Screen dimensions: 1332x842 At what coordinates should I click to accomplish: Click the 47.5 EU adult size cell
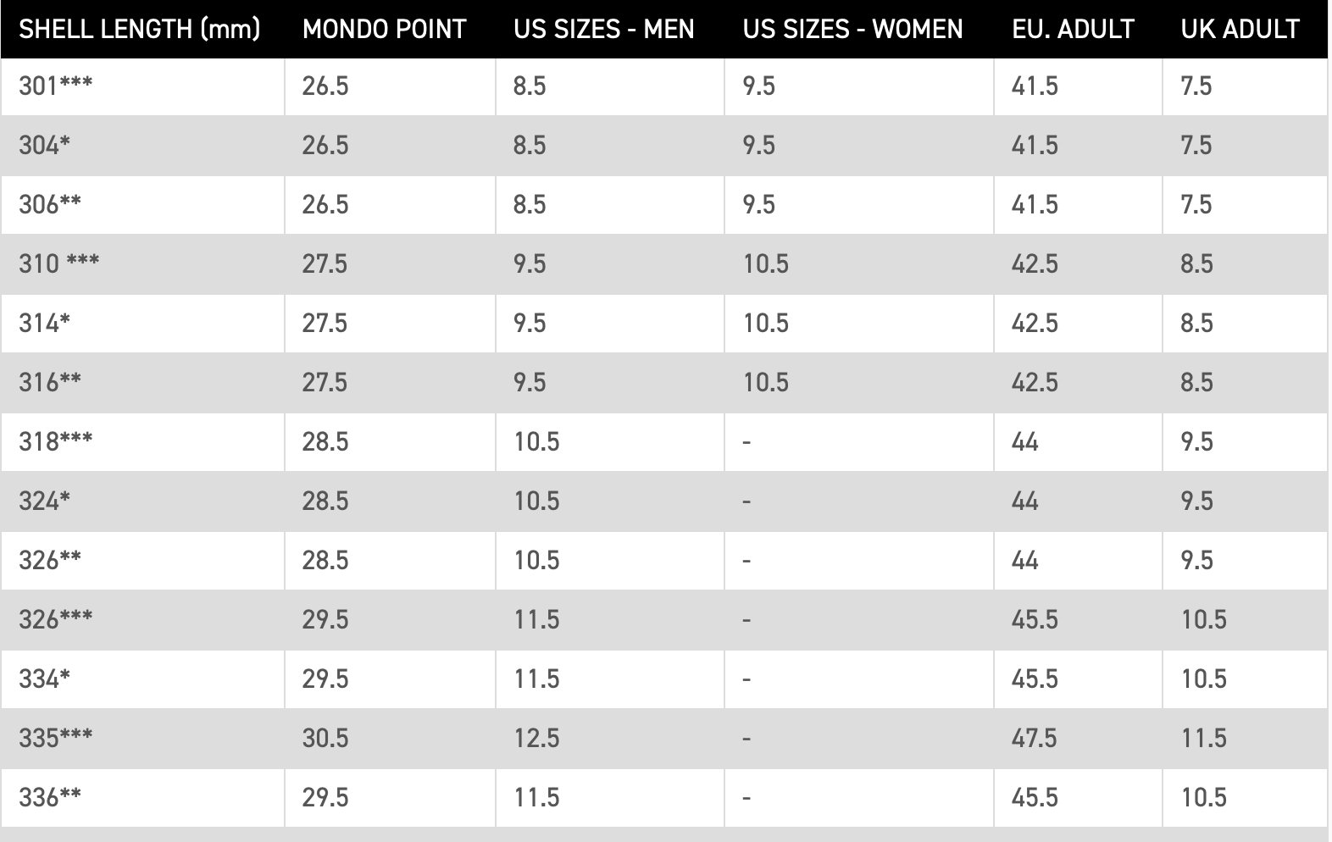(1078, 739)
